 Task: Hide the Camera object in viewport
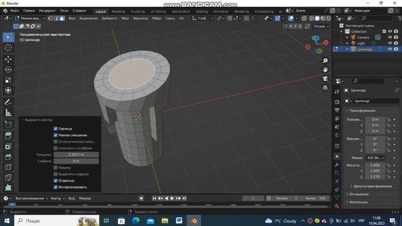[x=390, y=38]
